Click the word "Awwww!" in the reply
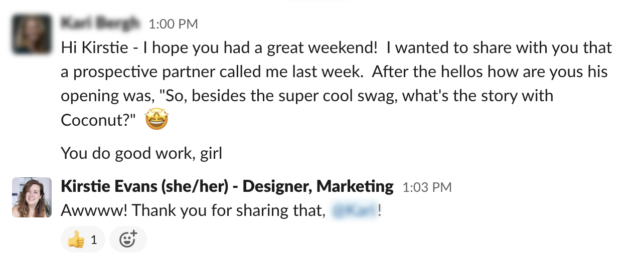 (94, 211)
